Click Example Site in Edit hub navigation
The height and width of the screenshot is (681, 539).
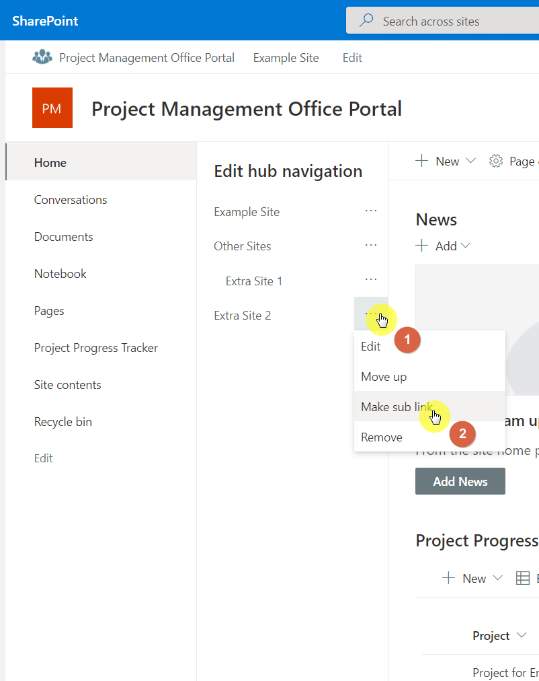(x=247, y=212)
